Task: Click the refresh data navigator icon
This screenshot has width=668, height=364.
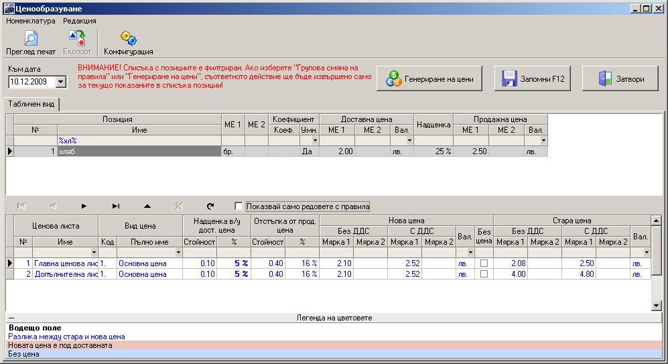Action: (x=210, y=206)
